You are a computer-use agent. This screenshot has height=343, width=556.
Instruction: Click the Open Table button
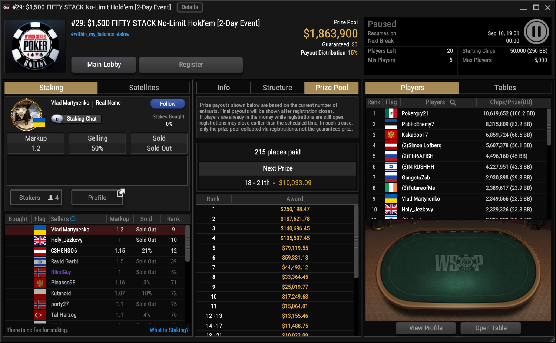click(x=491, y=328)
